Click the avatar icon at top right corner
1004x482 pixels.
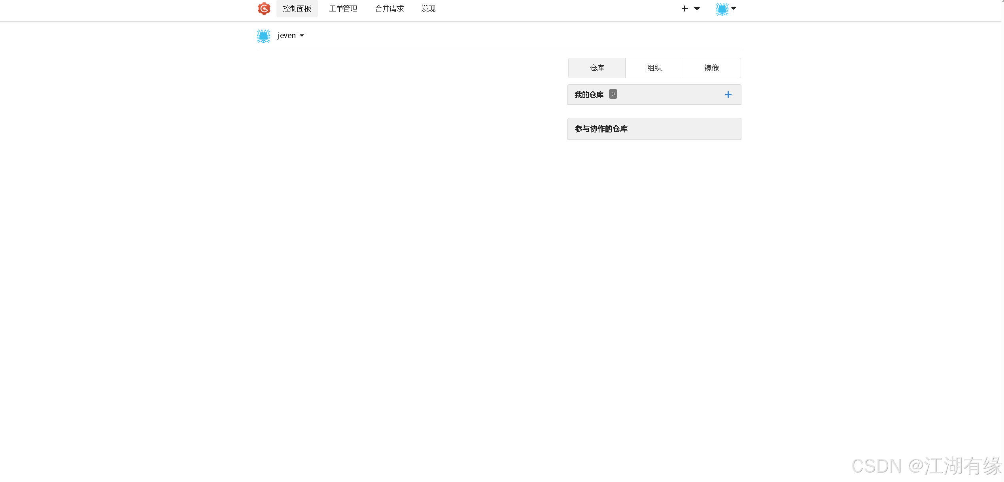721,9
